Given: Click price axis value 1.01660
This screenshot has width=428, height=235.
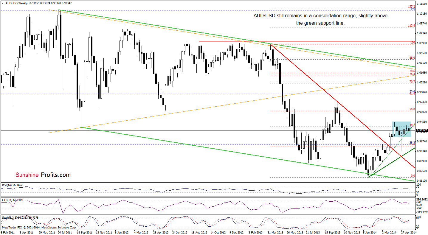Looking at the screenshot, I should [x=421, y=73].
